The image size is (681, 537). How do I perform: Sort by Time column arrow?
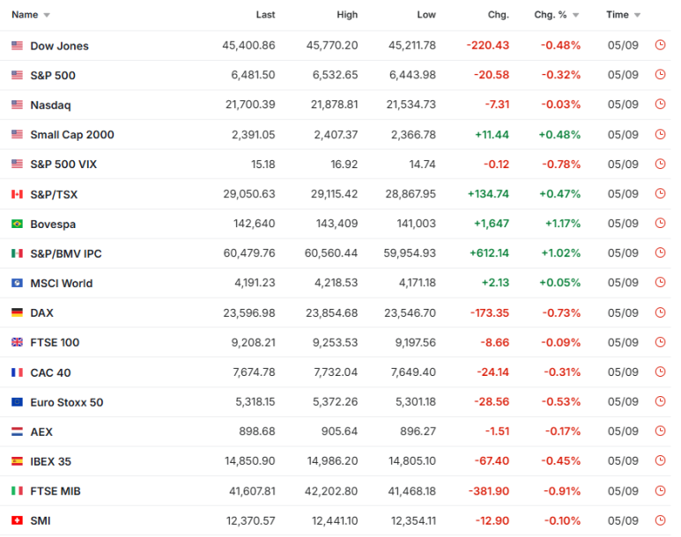click(x=637, y=15)
